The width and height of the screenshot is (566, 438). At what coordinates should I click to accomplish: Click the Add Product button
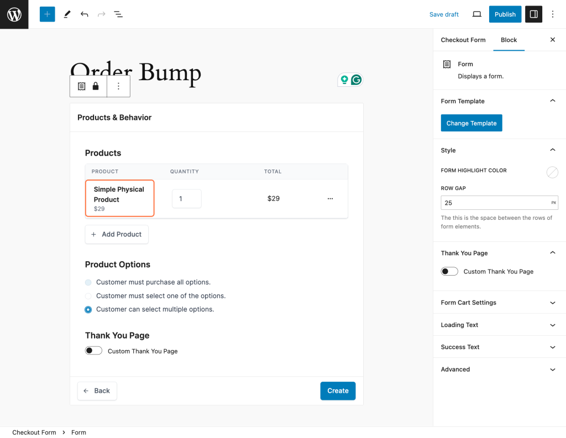tap(117, 234)
